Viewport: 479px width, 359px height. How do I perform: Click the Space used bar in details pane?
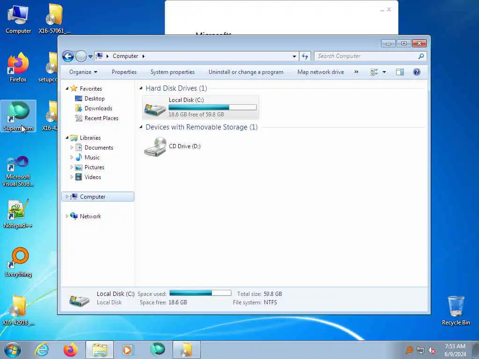(200, 293)
